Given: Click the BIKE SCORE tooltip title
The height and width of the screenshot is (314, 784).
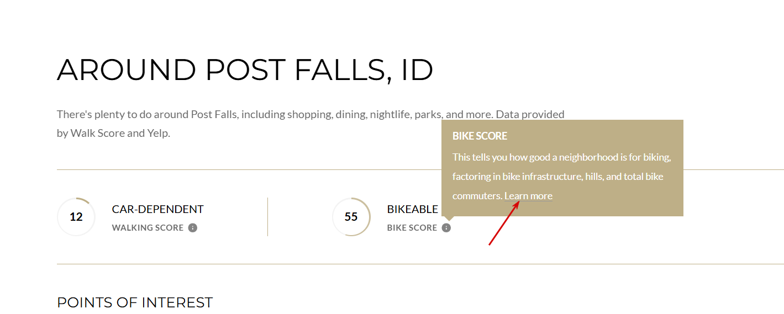Looking at the screenshot, I should [480, 136].
